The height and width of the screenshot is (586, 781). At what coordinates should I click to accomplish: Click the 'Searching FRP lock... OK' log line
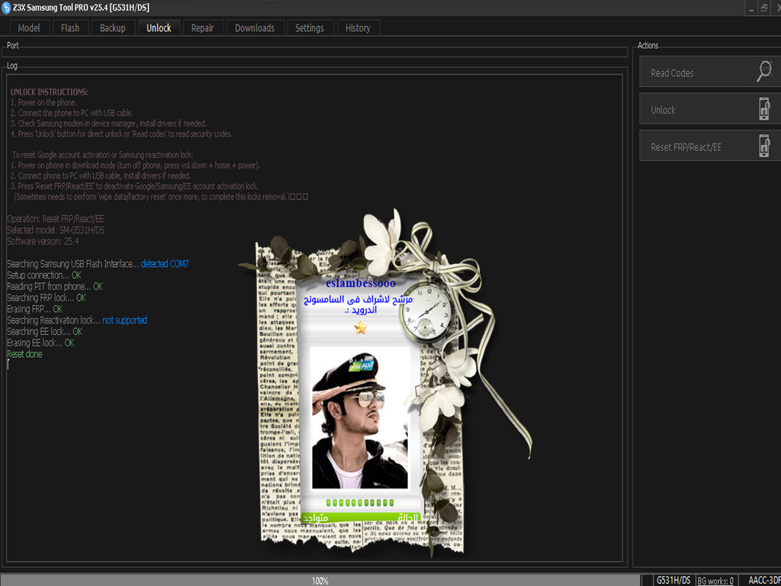pos(47,298)
